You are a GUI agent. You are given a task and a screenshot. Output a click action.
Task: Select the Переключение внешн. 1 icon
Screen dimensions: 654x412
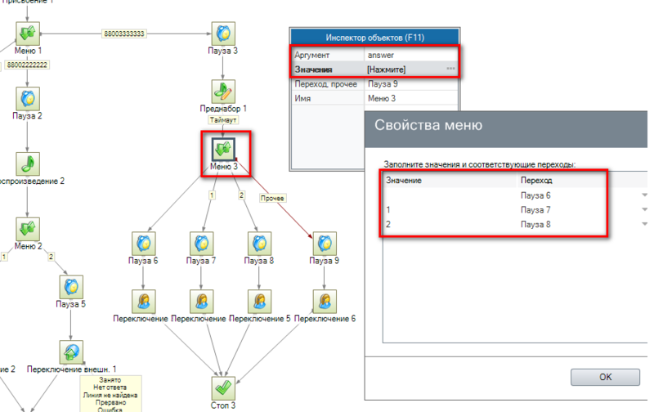click(71, 352)
